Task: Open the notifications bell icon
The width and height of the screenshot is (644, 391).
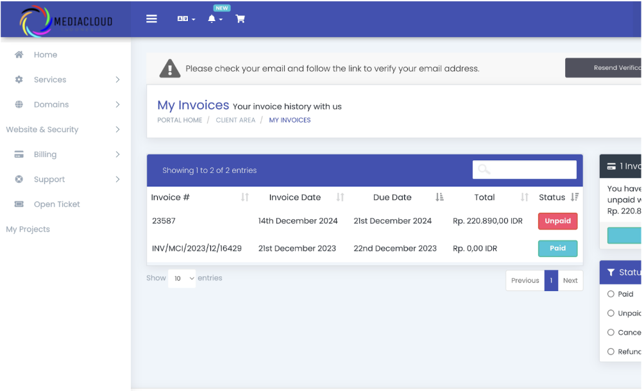Action: [x=214, y=19]
